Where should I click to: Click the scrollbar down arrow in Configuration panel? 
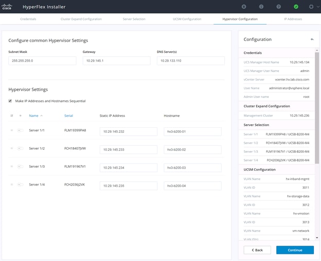click(317, 237)
